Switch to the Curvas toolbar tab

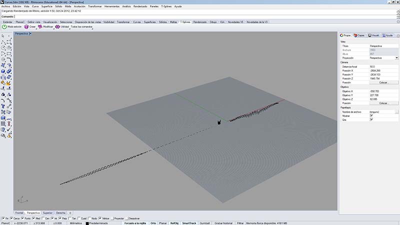click(x=136, y=22)
